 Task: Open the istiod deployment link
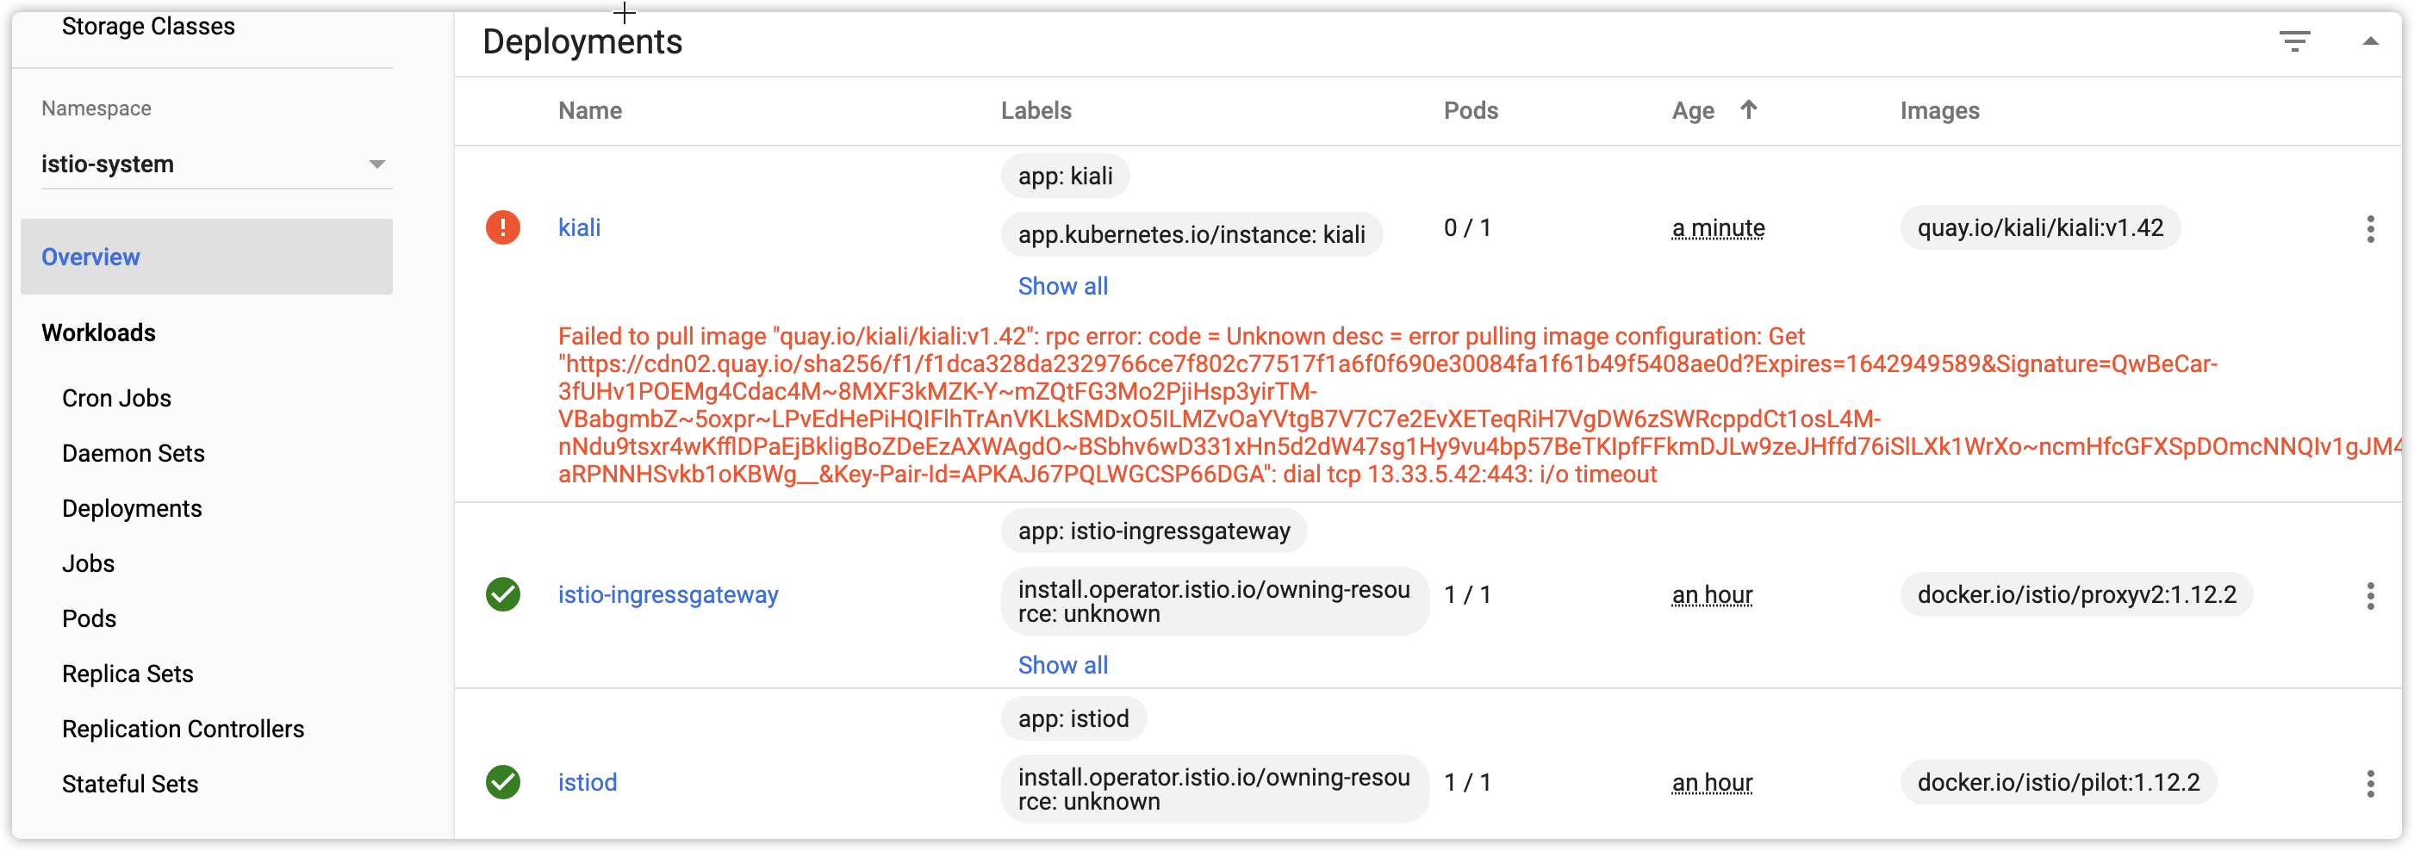click(588, 781)
